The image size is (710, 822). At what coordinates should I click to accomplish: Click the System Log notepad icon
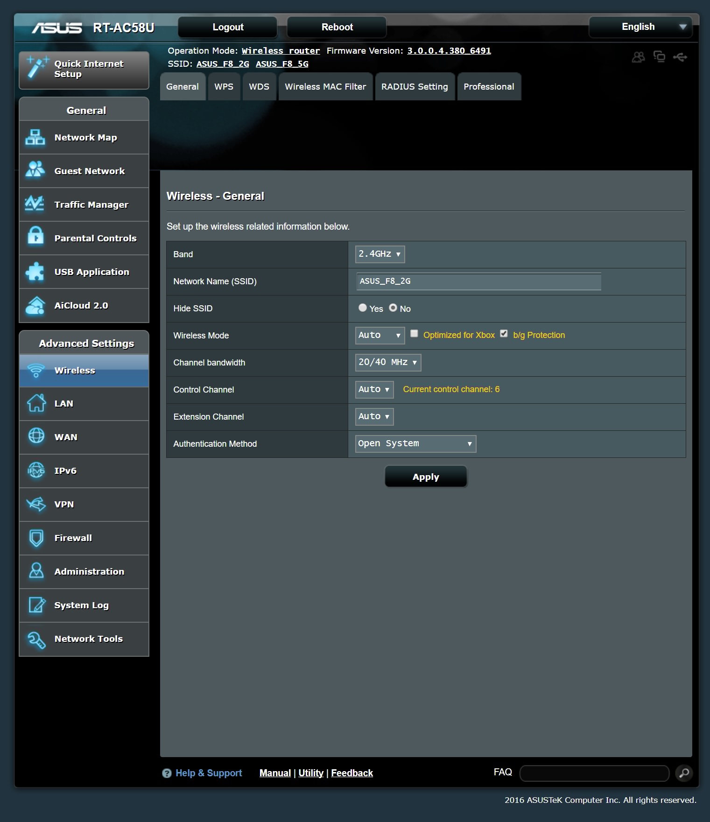36,605
